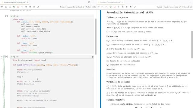
Task: Click the 'class Node:' code line
Action: [x=18, y=19]
